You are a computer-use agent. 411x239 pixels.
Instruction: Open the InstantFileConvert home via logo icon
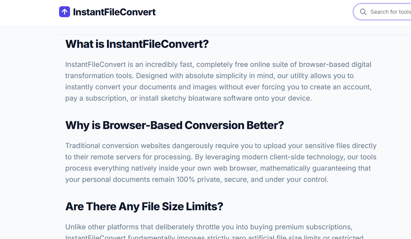pos(64,12)
